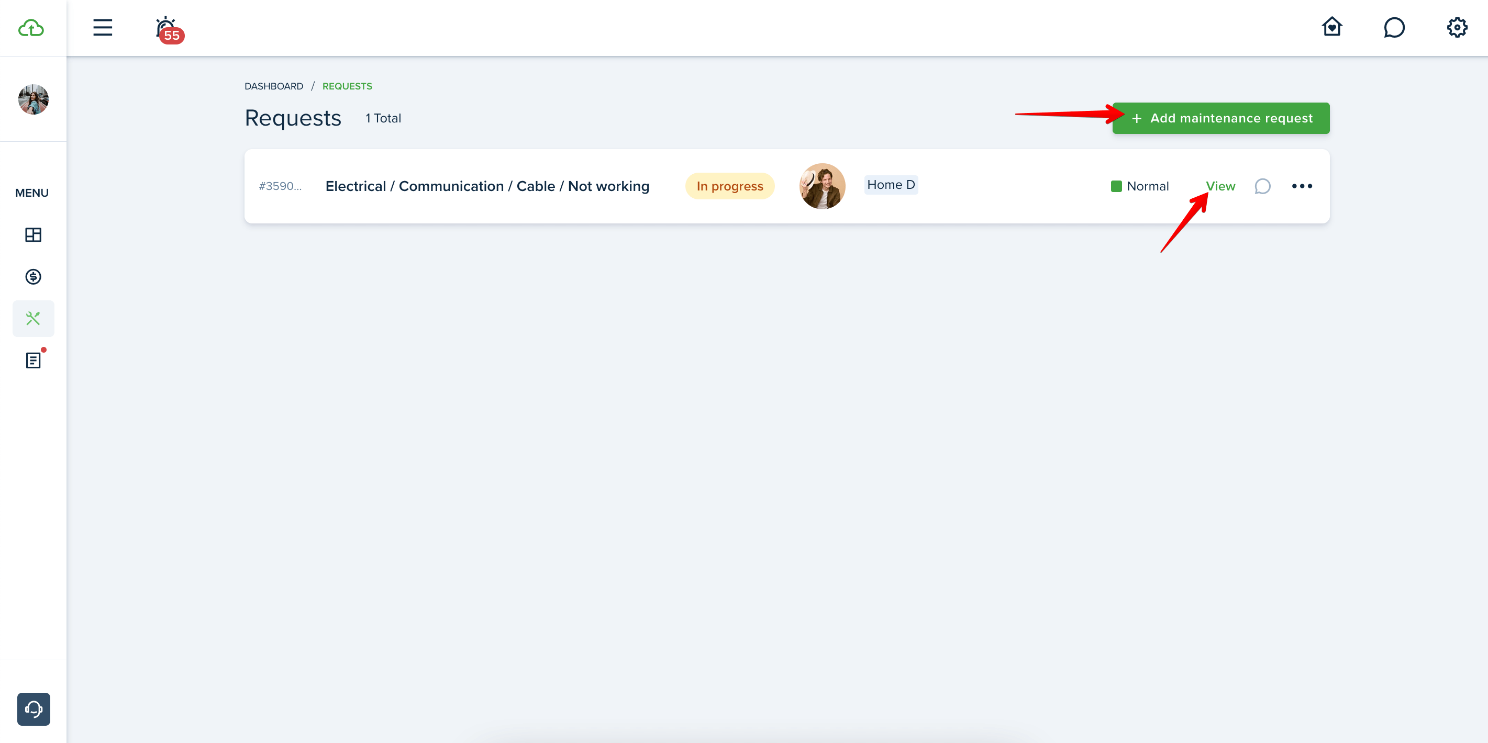This screenshot has height=743, width=1488.
Task: Click the green cloud logo icon
Action: [x=31, y=28]
